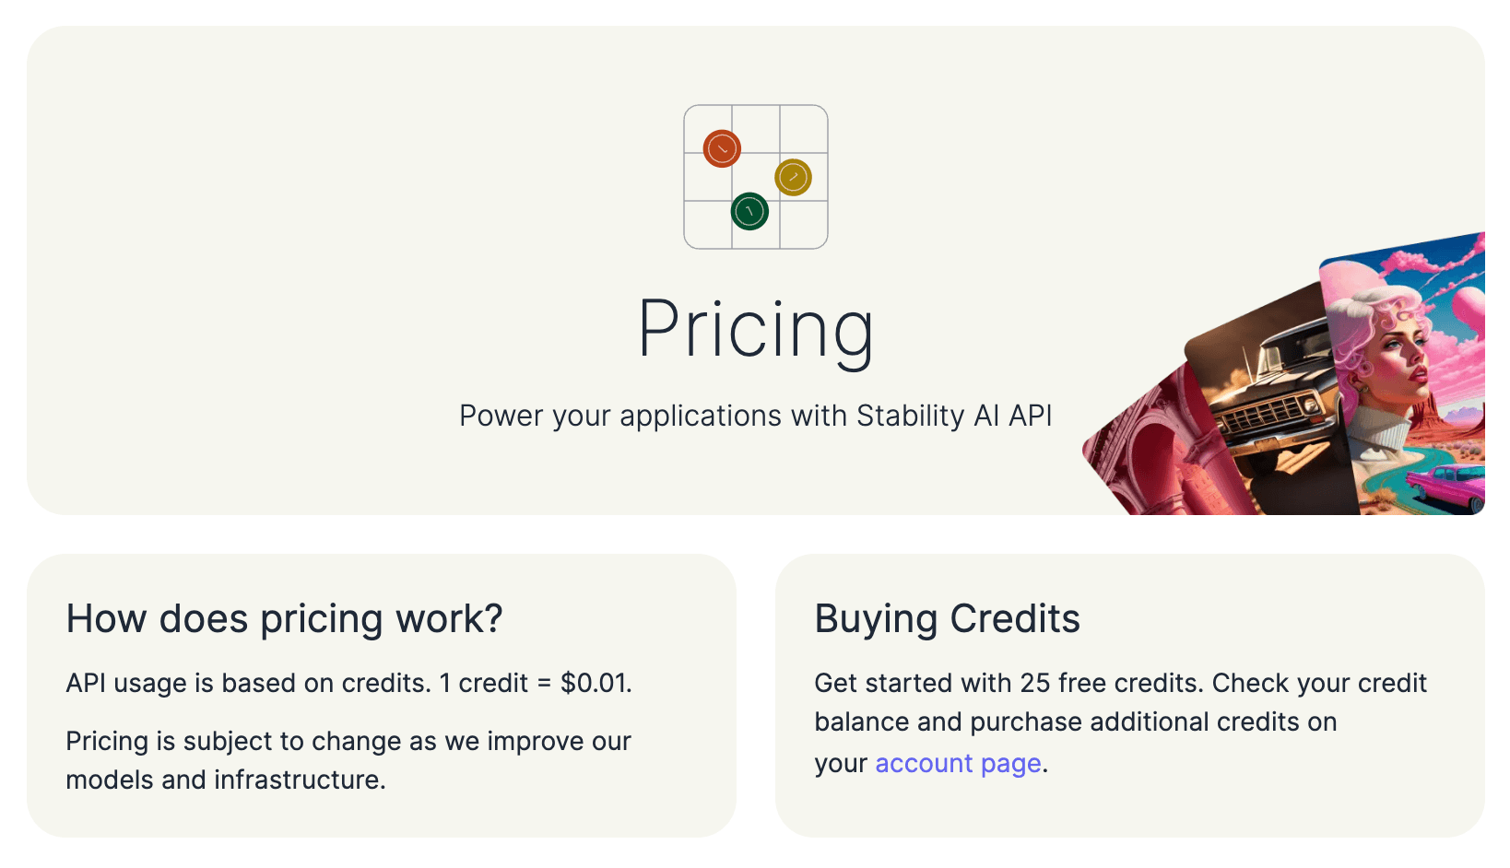This screenshot has height=868, width=1510.
Task: Click the "Buying Credits" heading
Action: tap(947, 618)
